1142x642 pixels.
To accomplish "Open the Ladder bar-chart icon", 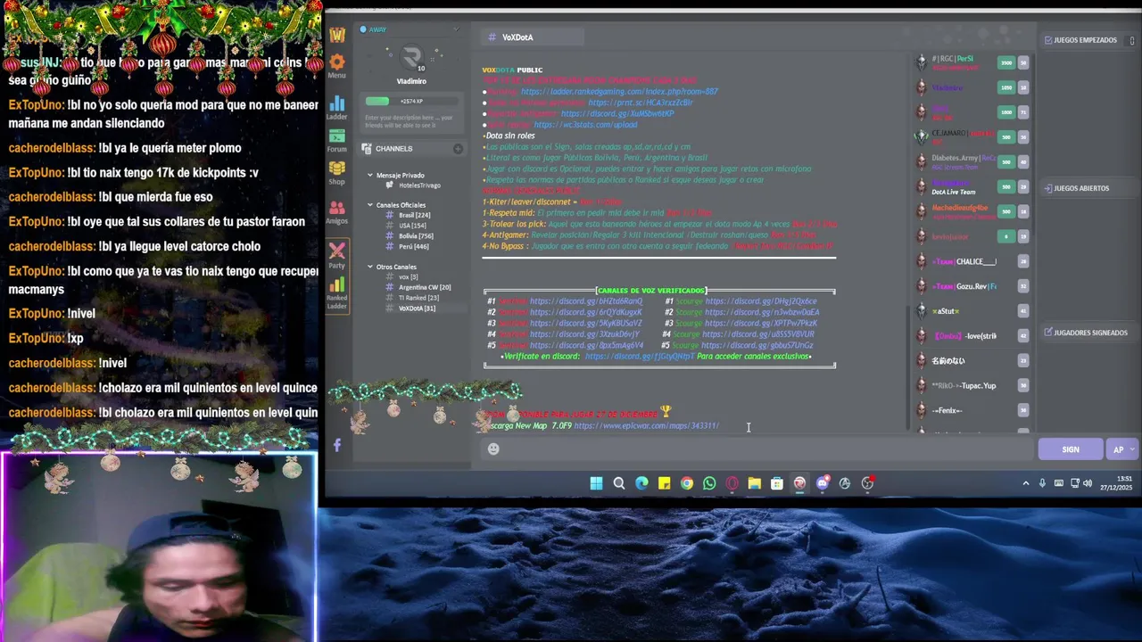I will 336,103.
